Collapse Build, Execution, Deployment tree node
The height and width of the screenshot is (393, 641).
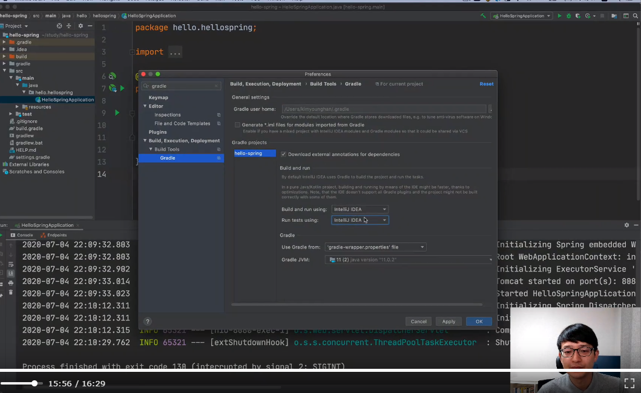(x=145, y=140)
